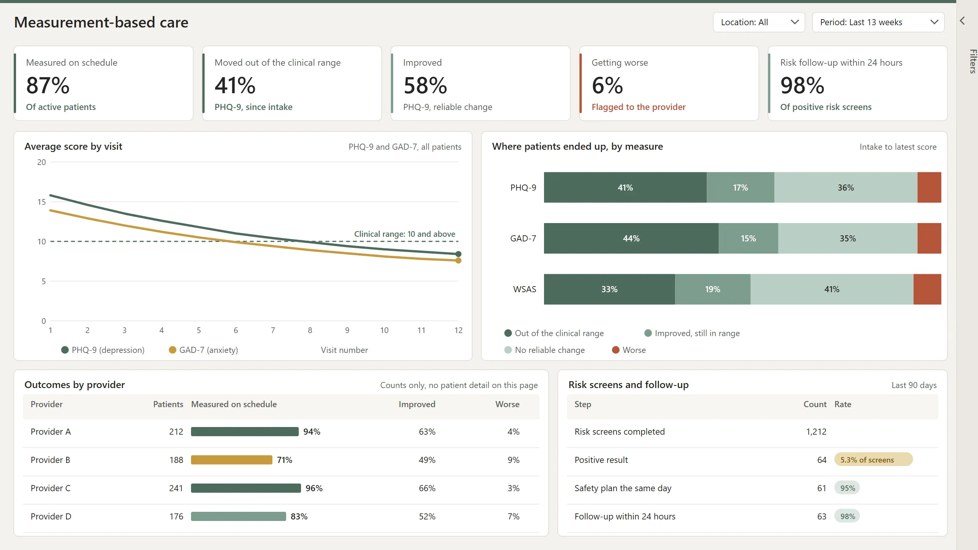Click Provider B patient count 188
978x550 pixels.
point(176,460)
